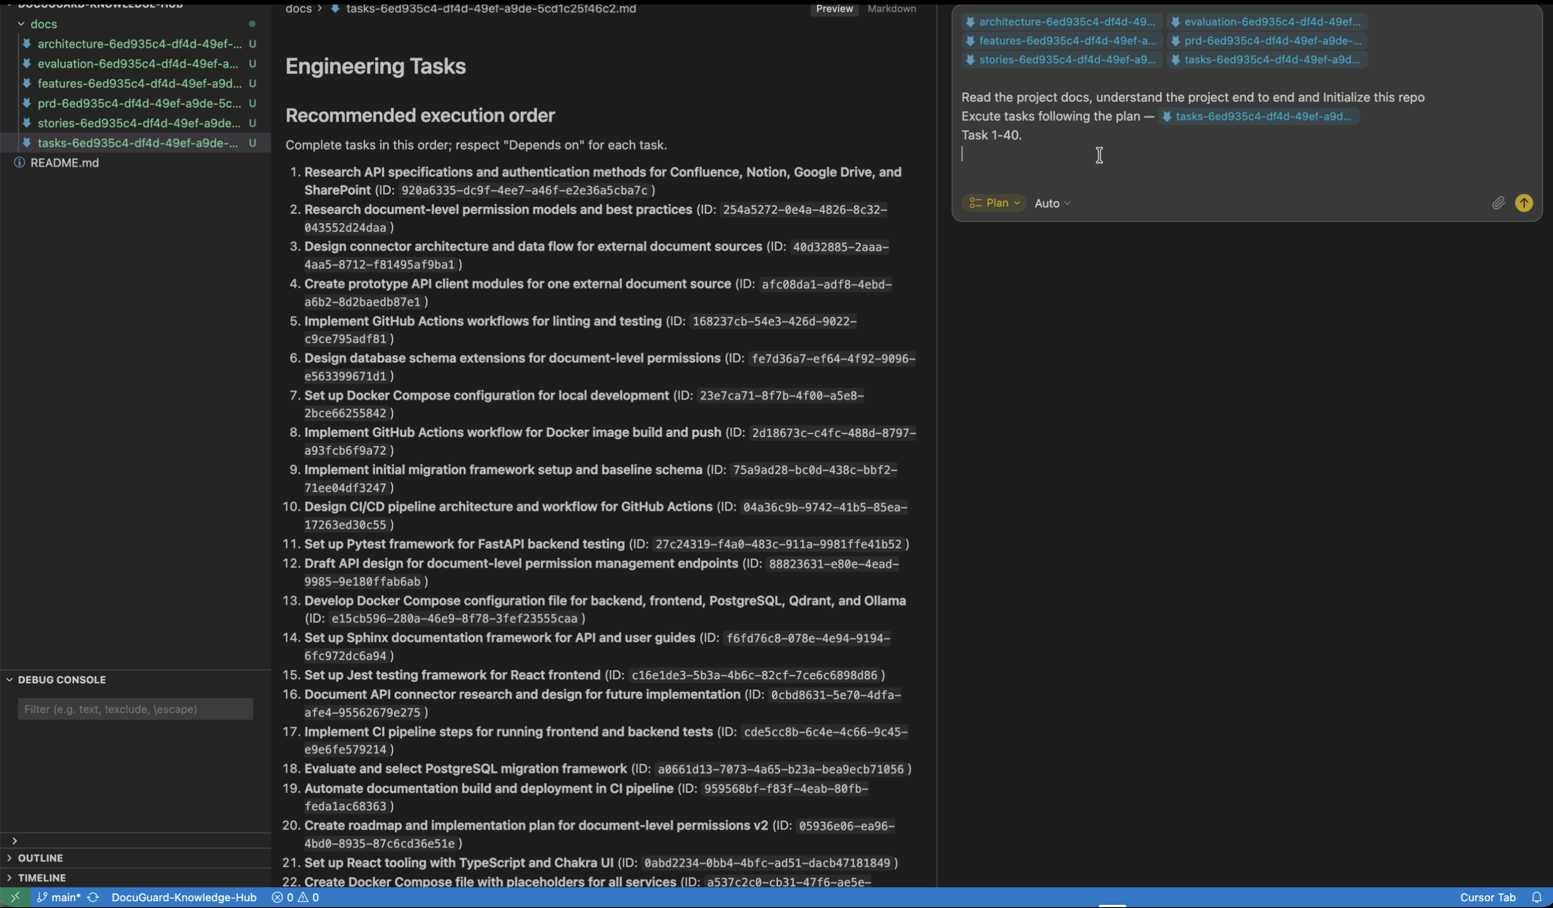Click the 'docs' breadcrumb segment
1553x908 pixels.
[x=298, y=9]
